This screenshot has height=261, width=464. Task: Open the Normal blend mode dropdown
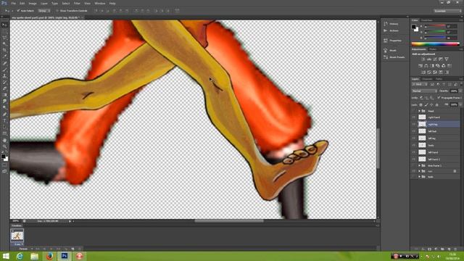[424, 91]
